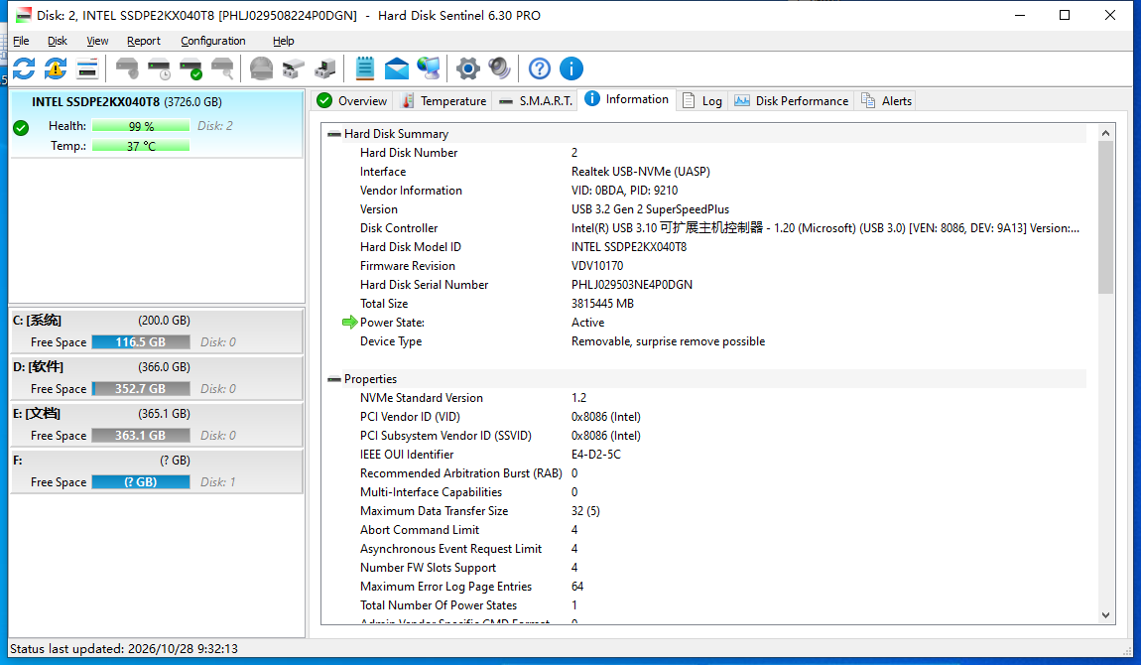Select the E: [文档] partition
Viewport: 1141px width, 665px height.
(x=157, y=424)
